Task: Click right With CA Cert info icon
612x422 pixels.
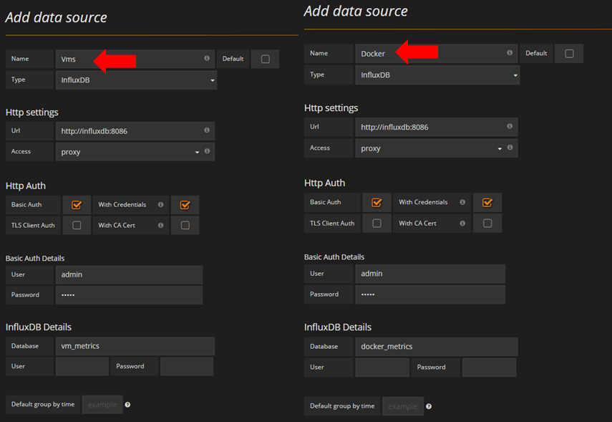Action: 462,223
